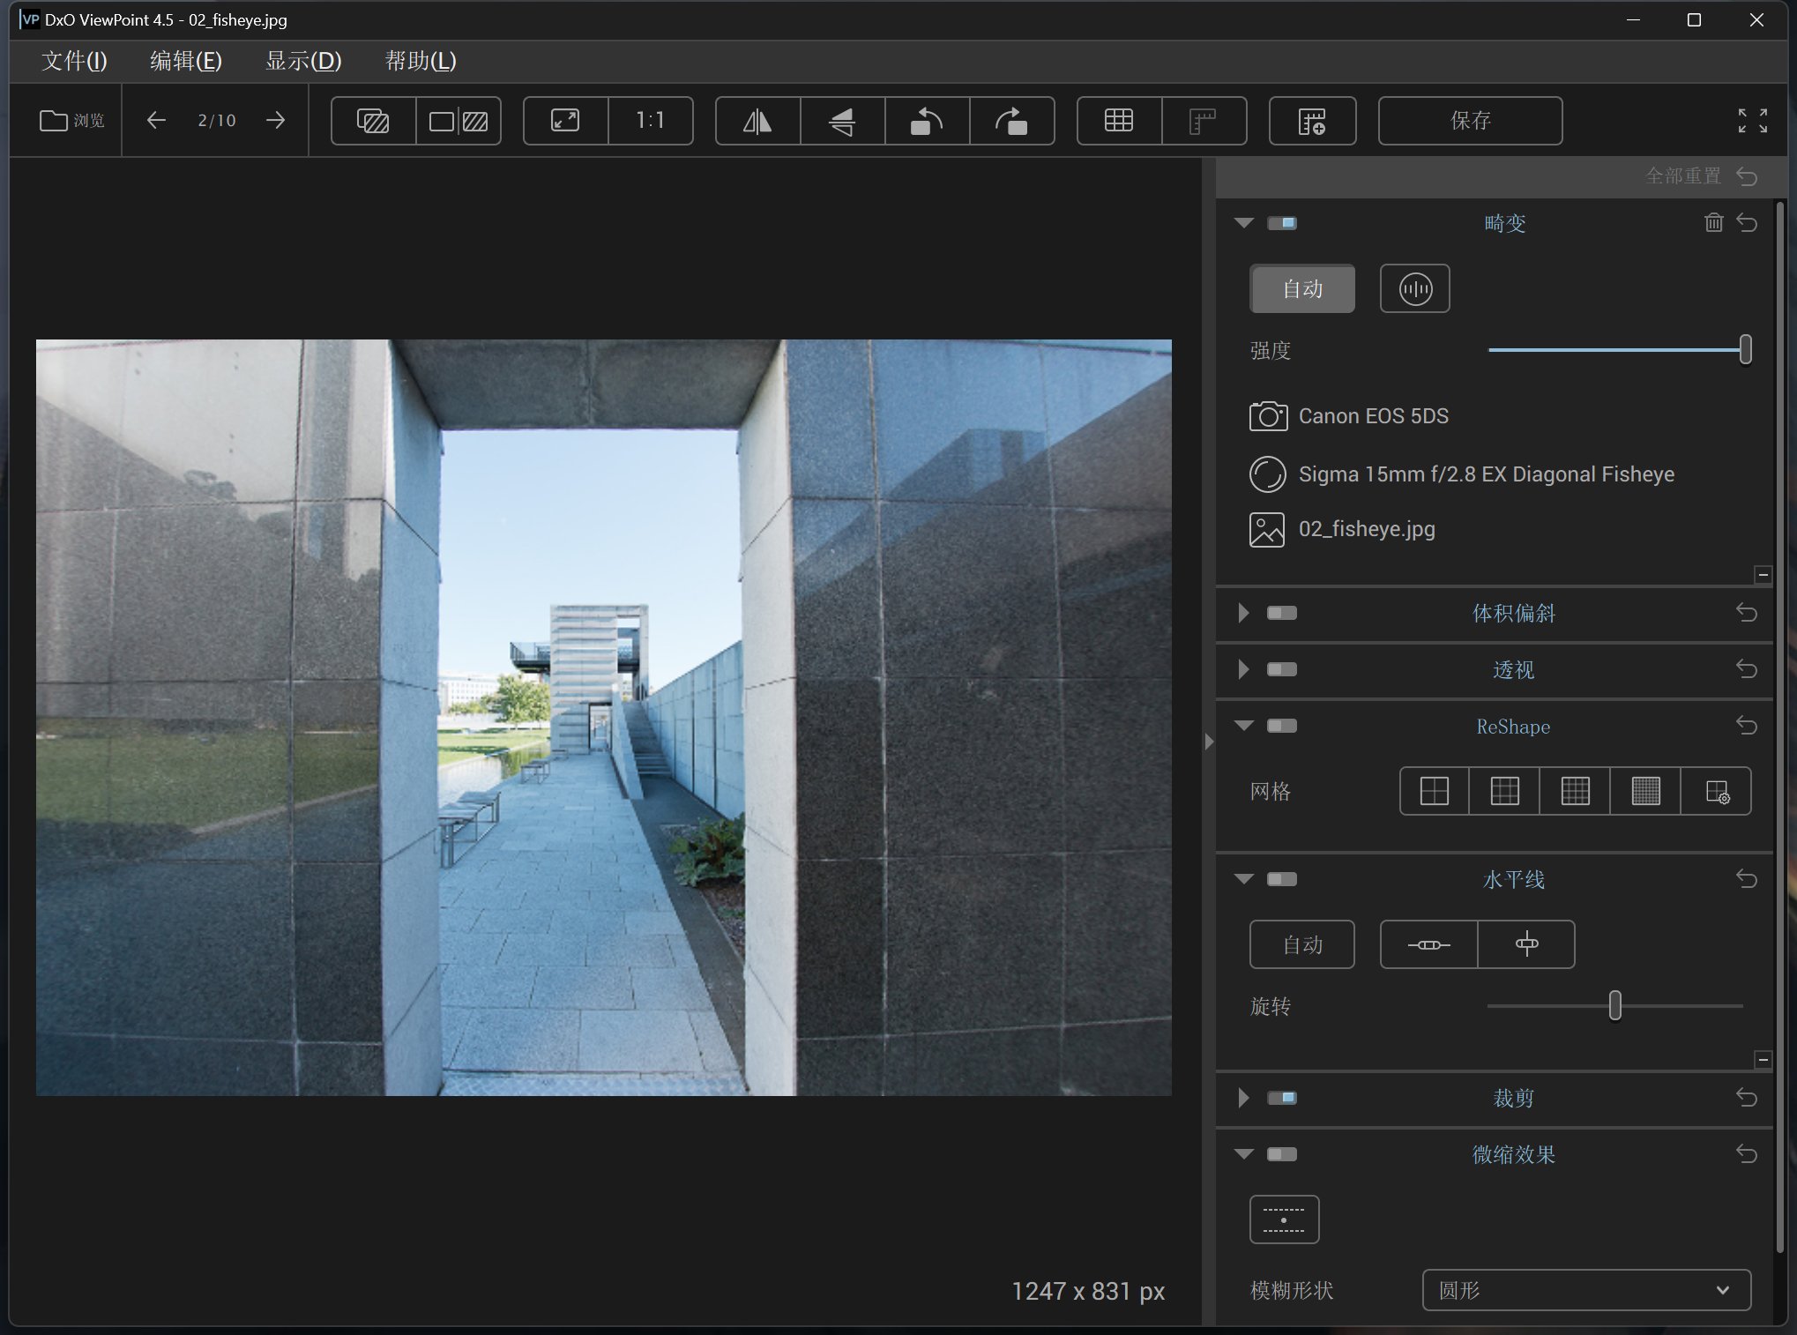1797x1335 pixels.
Task: Reset the 畸变 distortion panel
Action: tap(1747, 223)
